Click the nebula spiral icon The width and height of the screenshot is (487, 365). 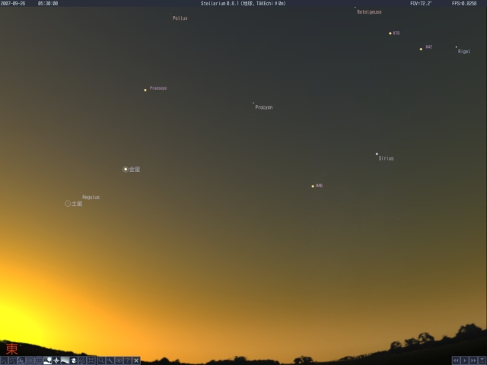(x=74, y=360)
